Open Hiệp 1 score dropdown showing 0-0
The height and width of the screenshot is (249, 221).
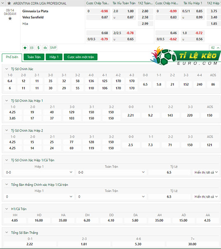[x=39, y=172]
